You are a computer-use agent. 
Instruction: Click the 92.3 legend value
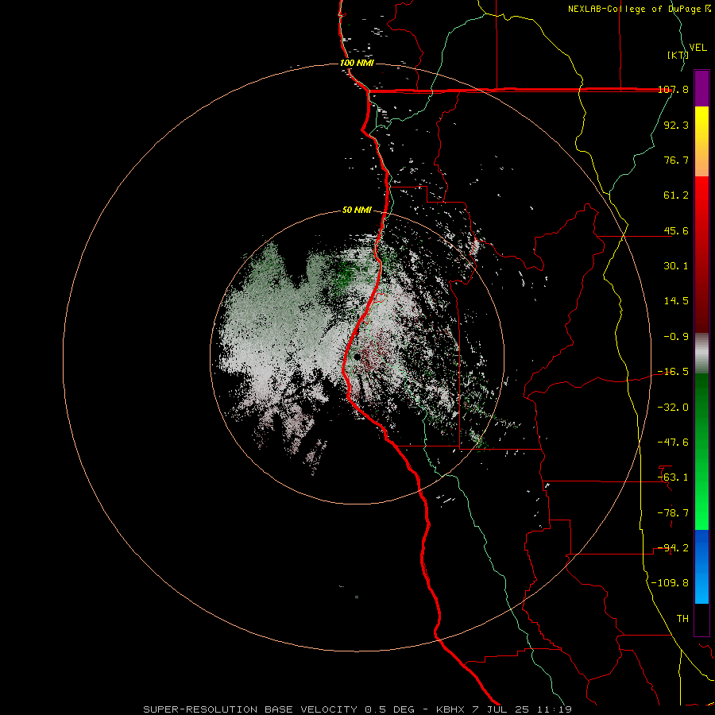[x=676, y=125]
